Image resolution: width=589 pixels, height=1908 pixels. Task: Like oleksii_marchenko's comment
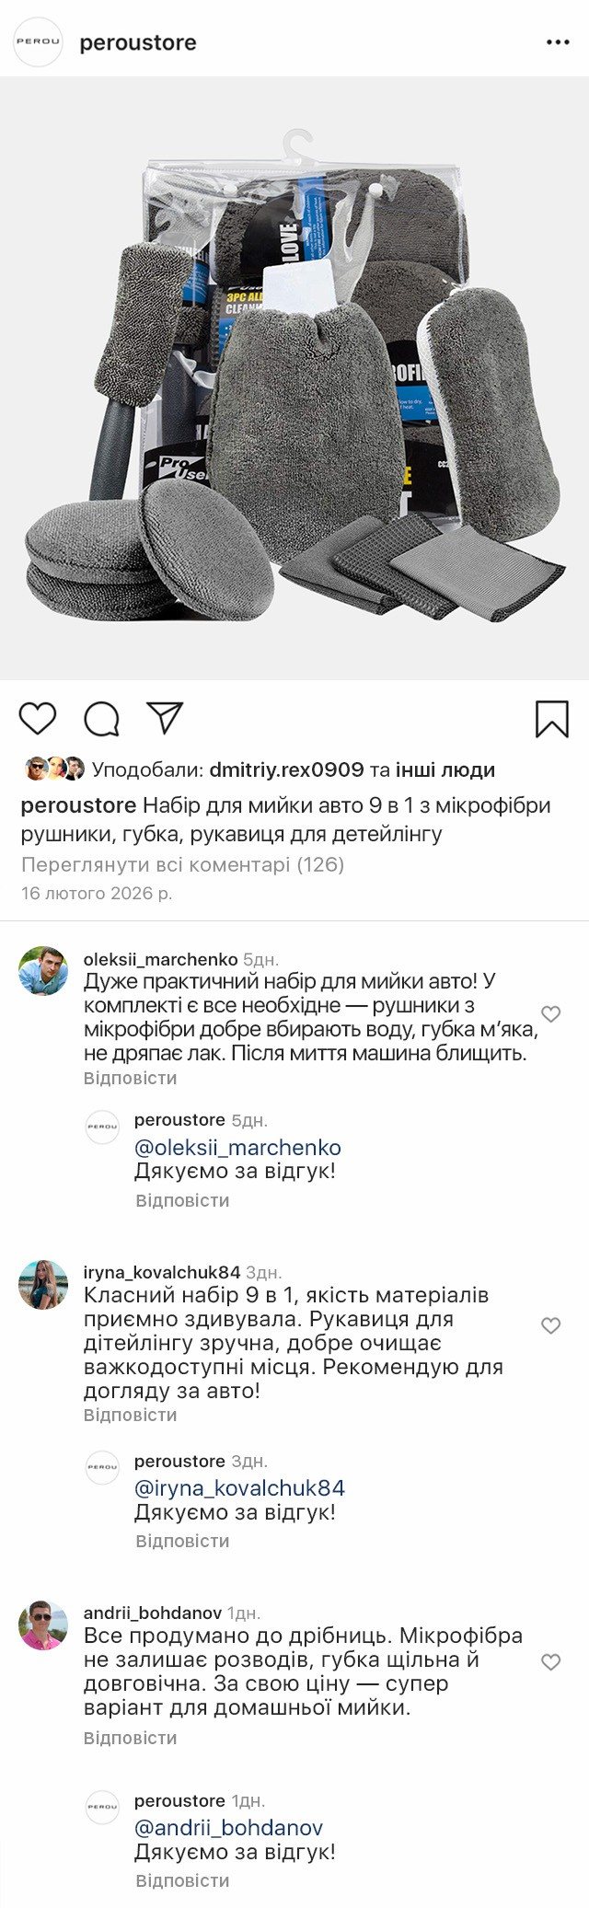point(550,1013)
